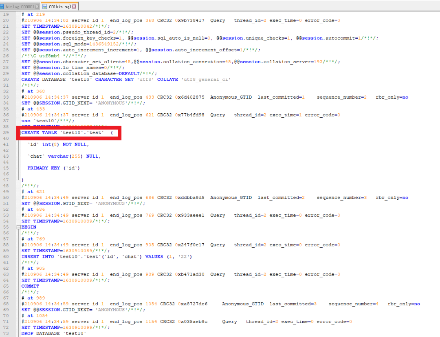Click the /*!\C utf8mb4 line

(x=54, y=55)
